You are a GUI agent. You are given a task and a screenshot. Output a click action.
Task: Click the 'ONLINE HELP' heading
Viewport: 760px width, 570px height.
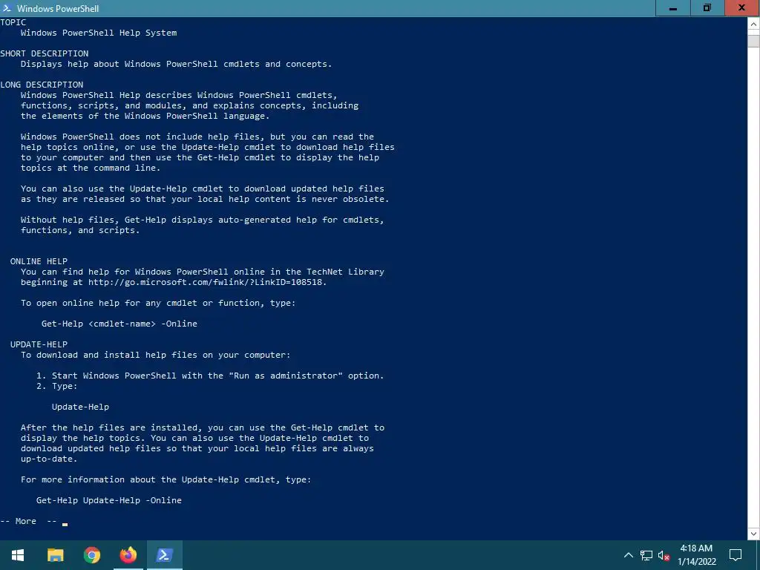(x=39, y=261)
